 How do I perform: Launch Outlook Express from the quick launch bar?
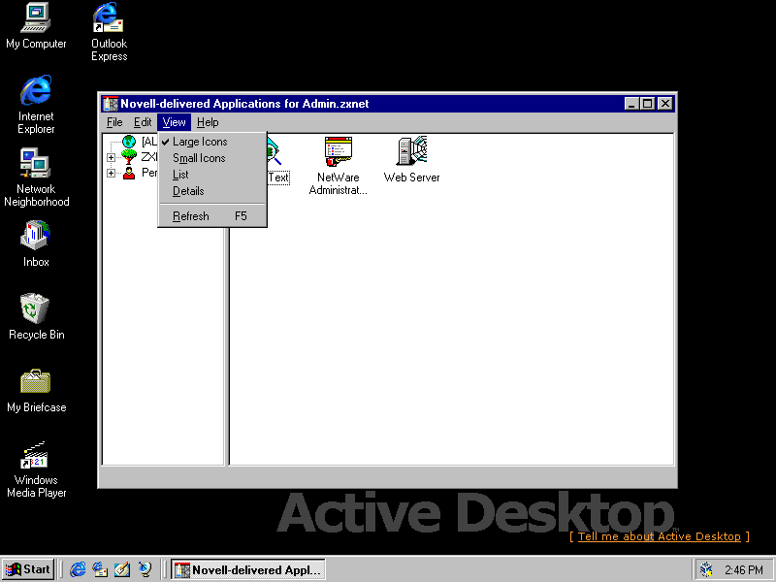pyautogui.click(x=100, y=569)
